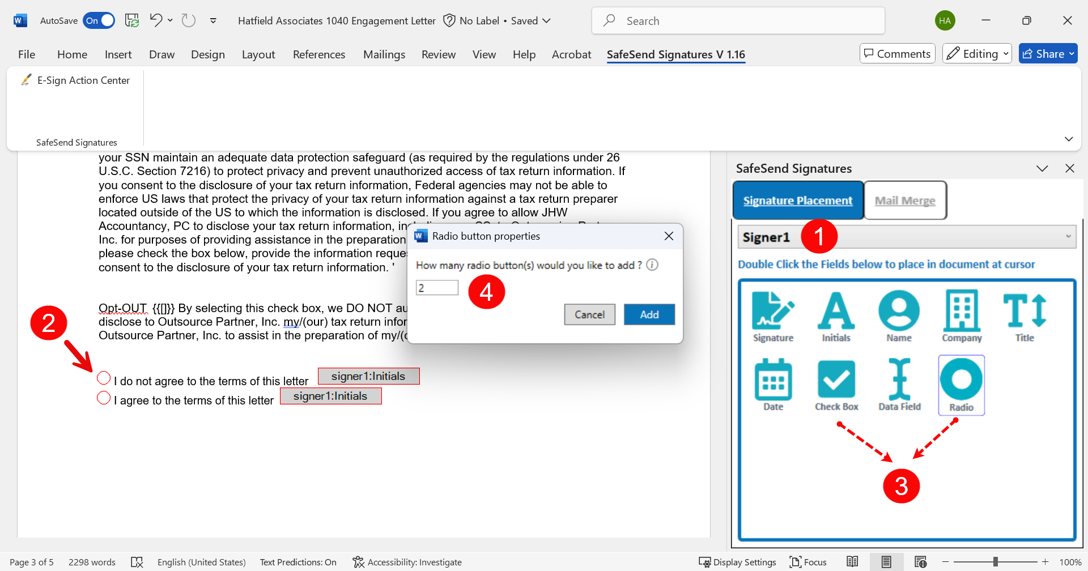Switch to Print Layout view

point(886,562)
